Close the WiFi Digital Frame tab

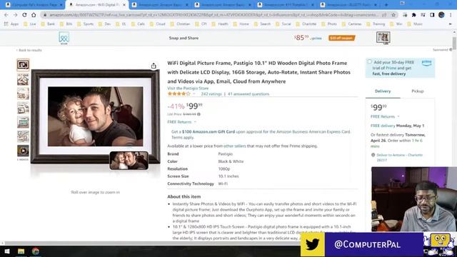(x=124, y=5)
